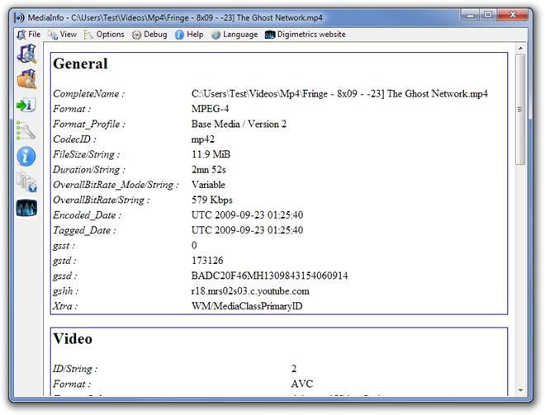Click the CompleteName file path value
This screenshot has width=545, height=415.
coord(339,94)
